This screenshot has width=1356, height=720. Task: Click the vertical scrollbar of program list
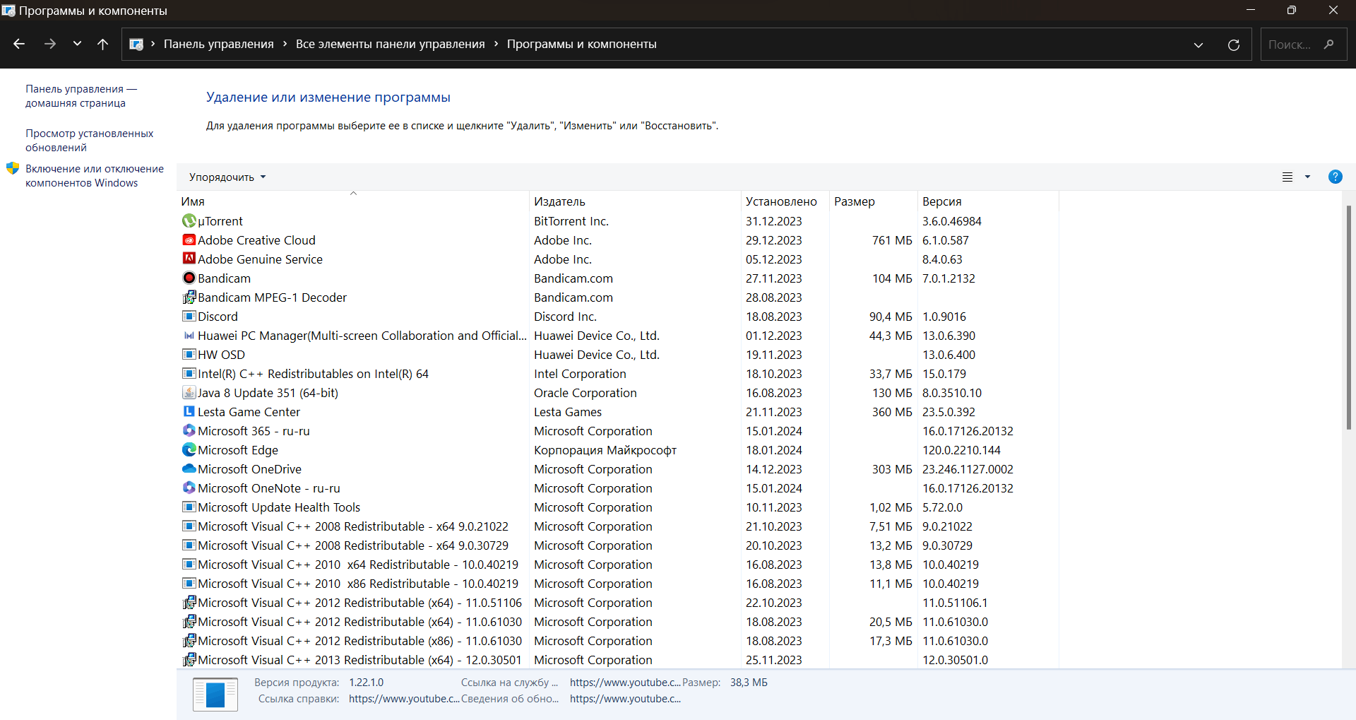pyautogui.click(x=1349, y=318)
